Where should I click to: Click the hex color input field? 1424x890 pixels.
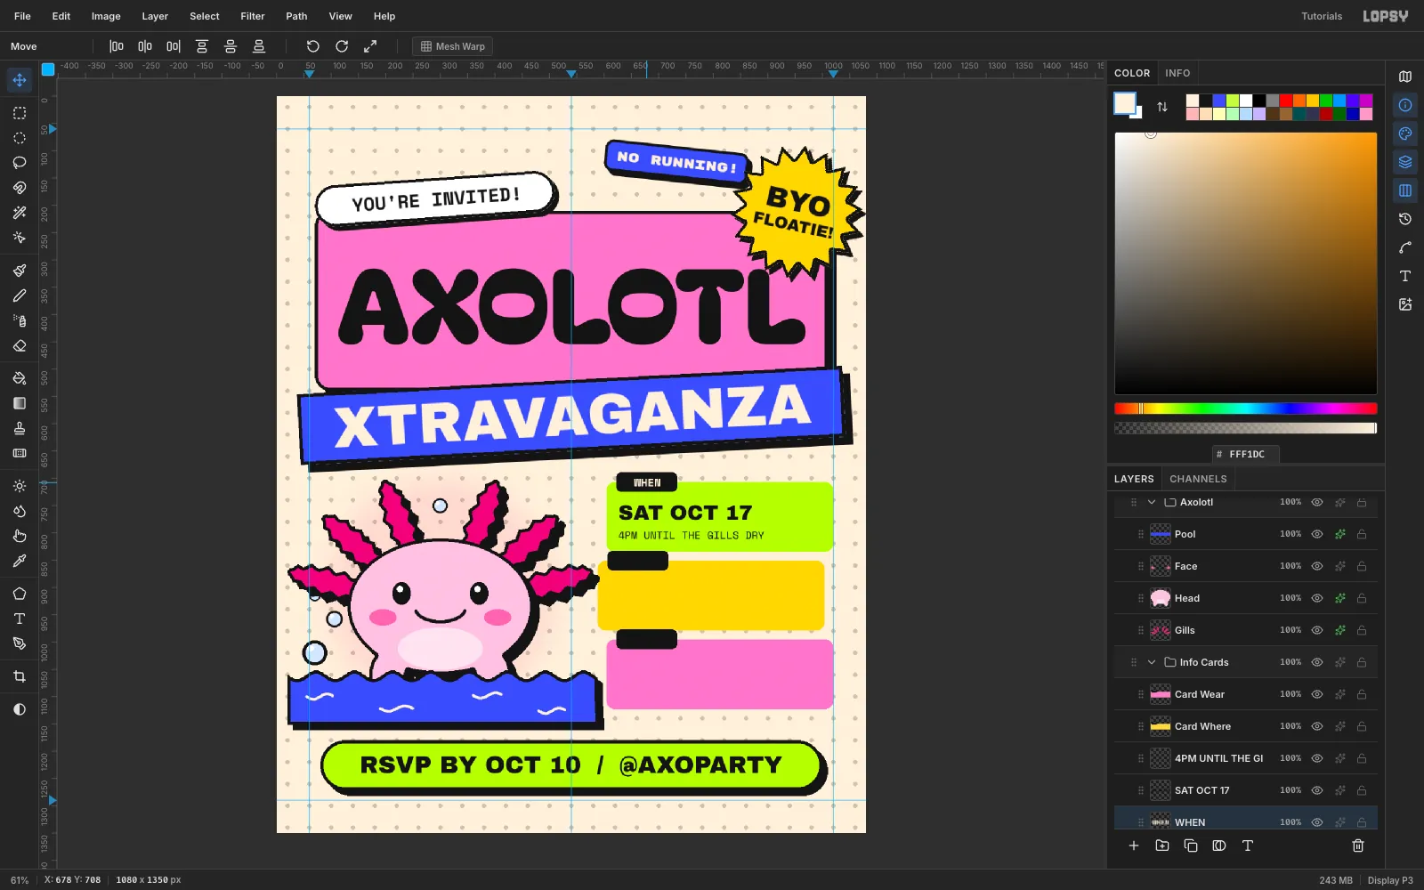pos(1246,454)
